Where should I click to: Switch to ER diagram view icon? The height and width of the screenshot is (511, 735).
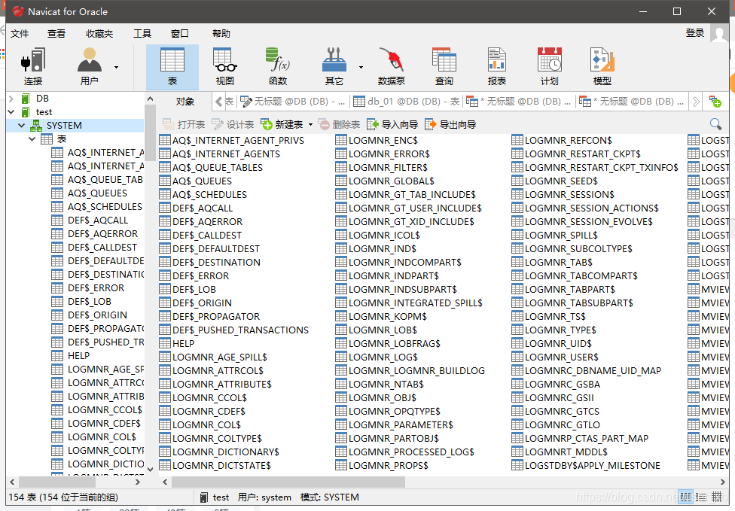717,497
